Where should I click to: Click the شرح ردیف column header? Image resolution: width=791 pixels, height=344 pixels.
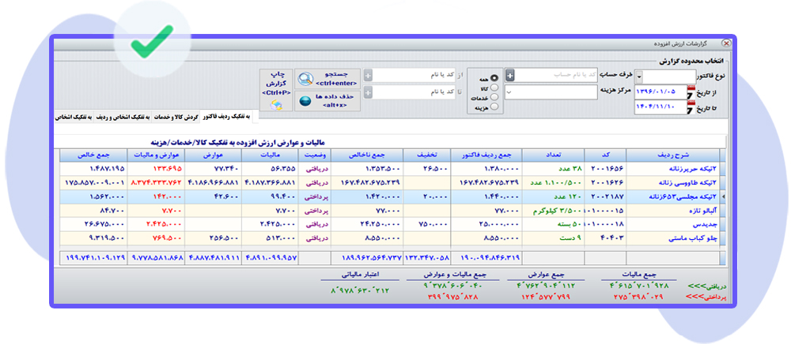coord(672,155)
